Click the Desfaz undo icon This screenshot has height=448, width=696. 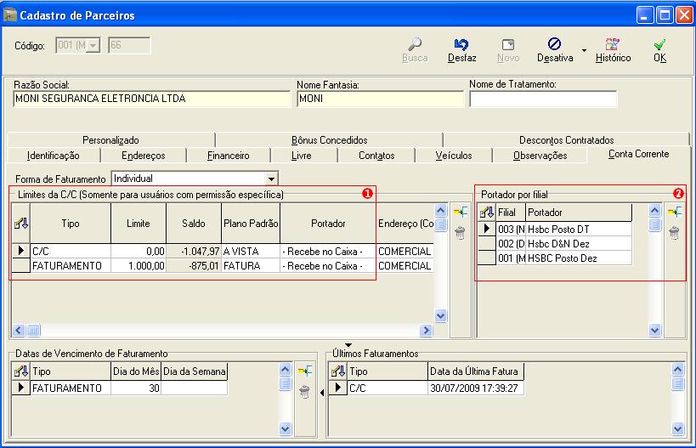[x=461, y=44]
